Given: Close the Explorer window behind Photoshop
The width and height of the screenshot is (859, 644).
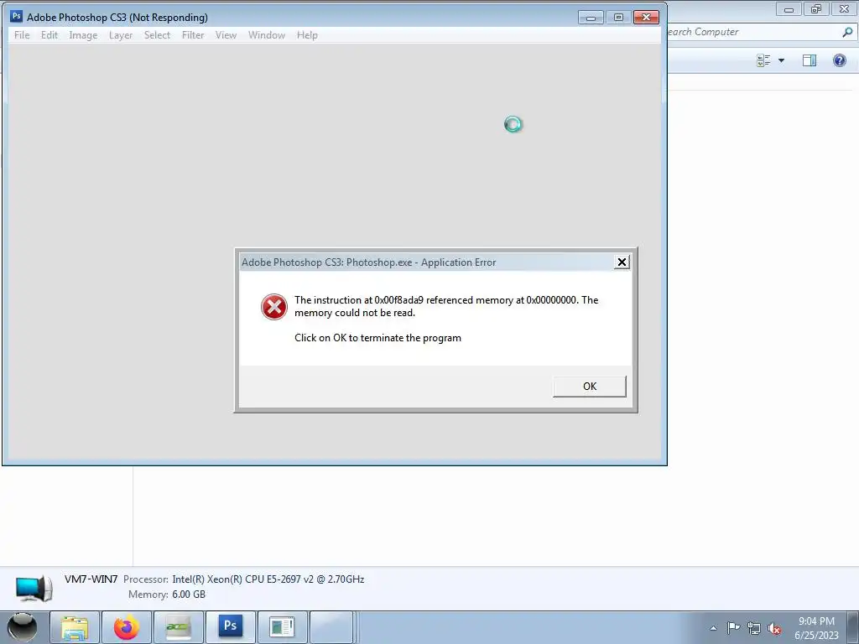Looking at the screenshot, I should pos(844,8).
